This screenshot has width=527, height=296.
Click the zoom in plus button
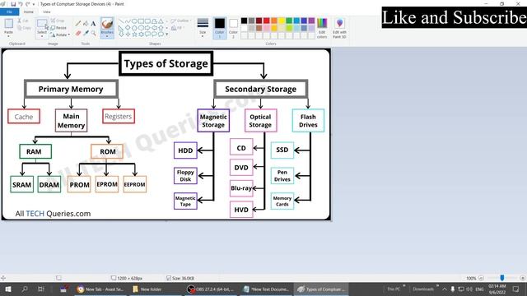click(x=522, y=278)
